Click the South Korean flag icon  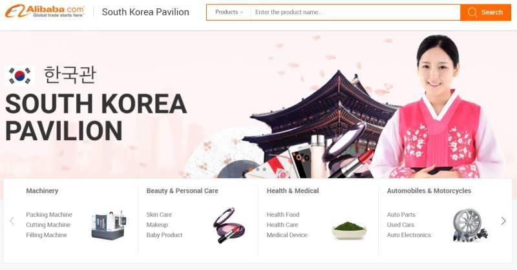click(19, 76)
